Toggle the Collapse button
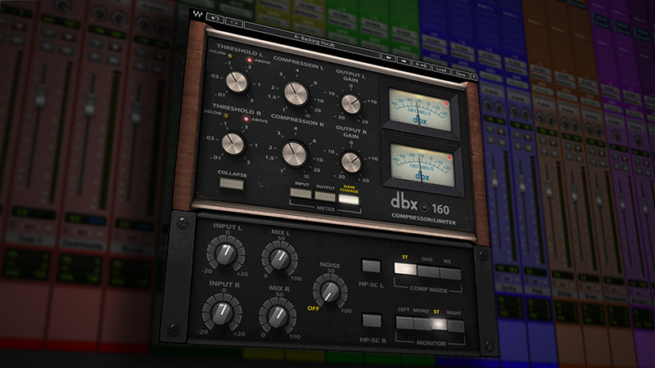Viewport: 655px width, 368px height. [x=232, y=183]
